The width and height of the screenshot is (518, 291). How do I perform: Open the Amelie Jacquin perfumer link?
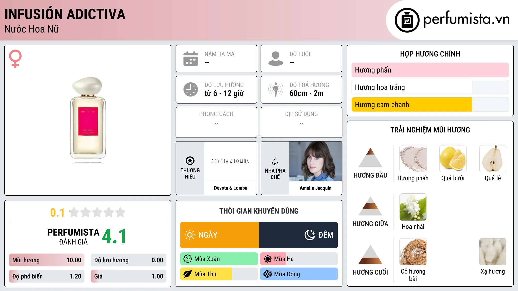click(x=316, y=188)
